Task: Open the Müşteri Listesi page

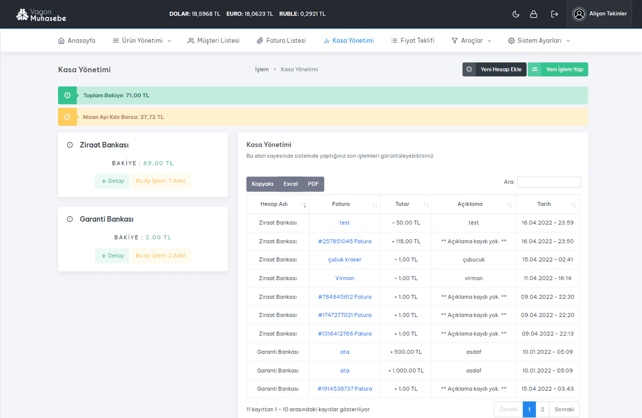Action: point(214,41)
